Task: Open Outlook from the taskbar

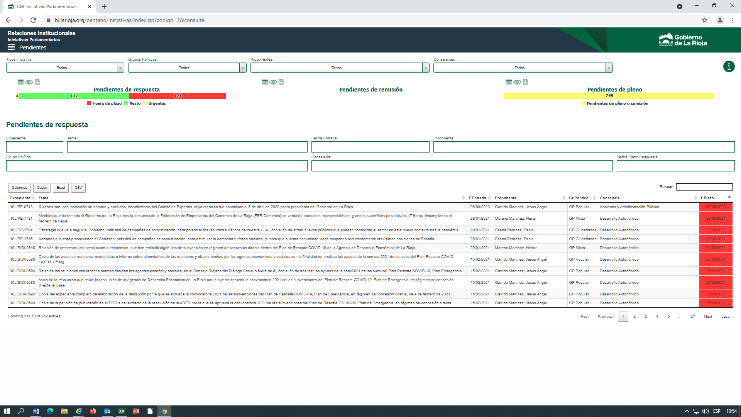Action: click(x=107, y=411)
